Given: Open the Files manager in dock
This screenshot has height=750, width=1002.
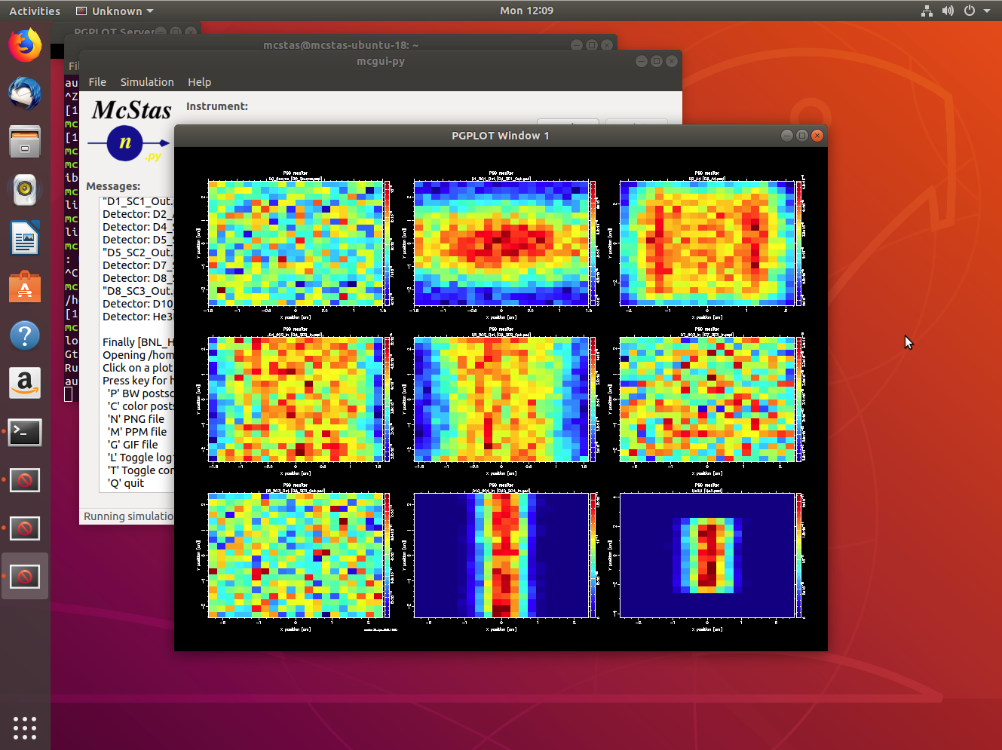Looking at the screenshot, I should pyautogui.click(x=25, y=142).
